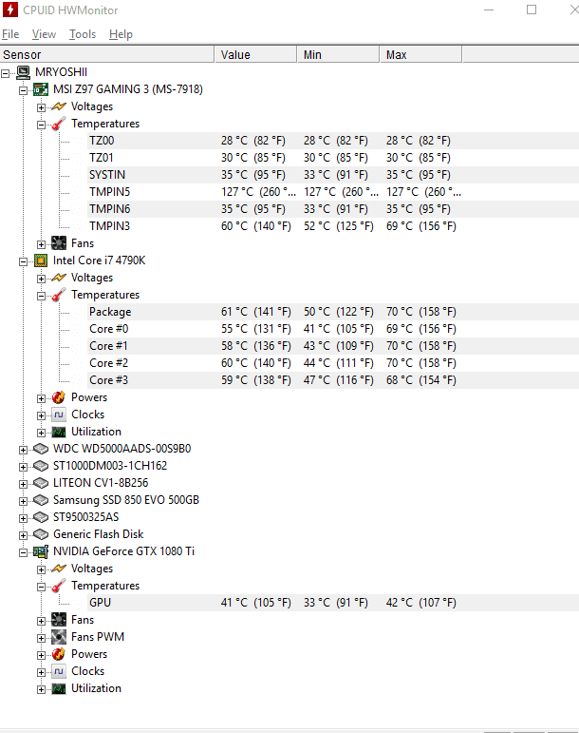Click the Value column header
The height and width of the screenshot is (733, 579).
coord(255,55)
